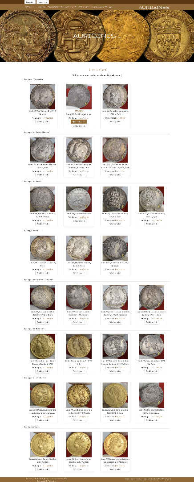The image size is (194, 482).
Task: Open the 1/3 Ecu de France-Navarre coin image
Action: (x=115, y=150)
